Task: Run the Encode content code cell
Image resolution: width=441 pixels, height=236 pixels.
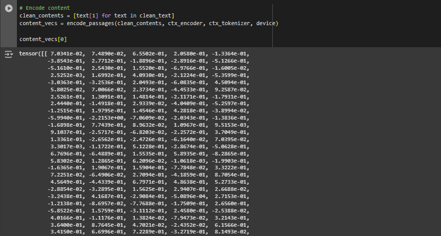Action: 9,8
